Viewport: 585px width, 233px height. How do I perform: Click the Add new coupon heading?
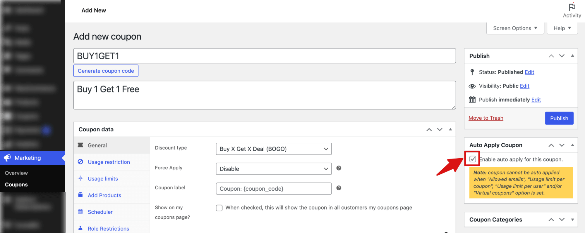point(107,36)
